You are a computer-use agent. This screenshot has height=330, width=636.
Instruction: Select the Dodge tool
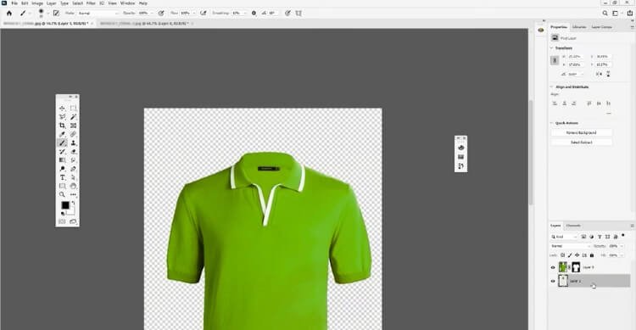point(62,169)
